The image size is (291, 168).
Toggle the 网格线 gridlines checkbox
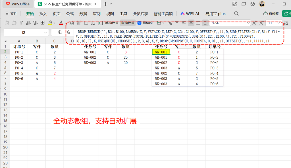(139, 23)
